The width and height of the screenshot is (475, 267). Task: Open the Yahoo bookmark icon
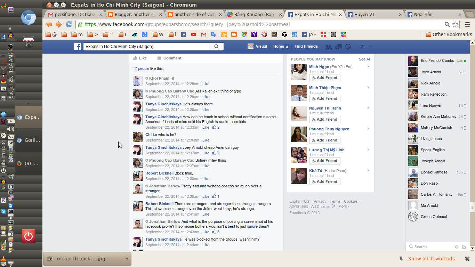pyautogui.click(x=254, y=34)
